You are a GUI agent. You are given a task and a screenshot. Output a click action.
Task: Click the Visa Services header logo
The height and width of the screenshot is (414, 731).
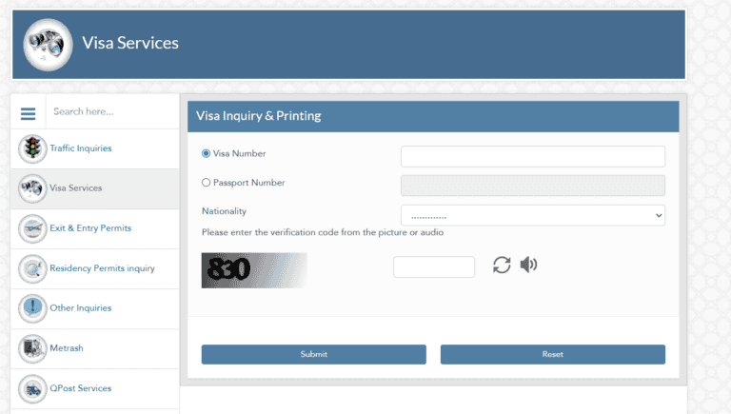48,45
